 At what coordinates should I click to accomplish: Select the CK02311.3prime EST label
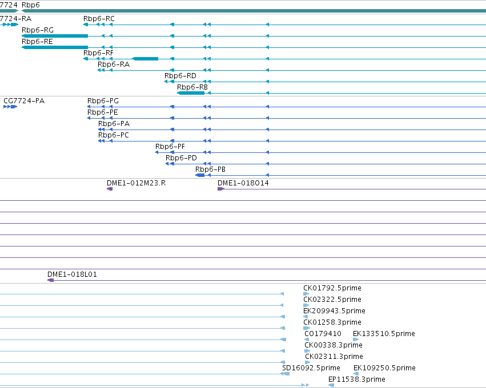coord(334,357)
